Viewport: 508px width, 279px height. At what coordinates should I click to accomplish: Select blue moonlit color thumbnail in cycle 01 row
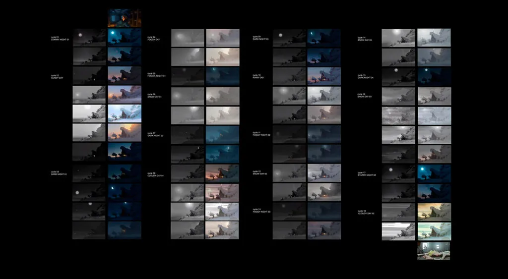point(125,38)
